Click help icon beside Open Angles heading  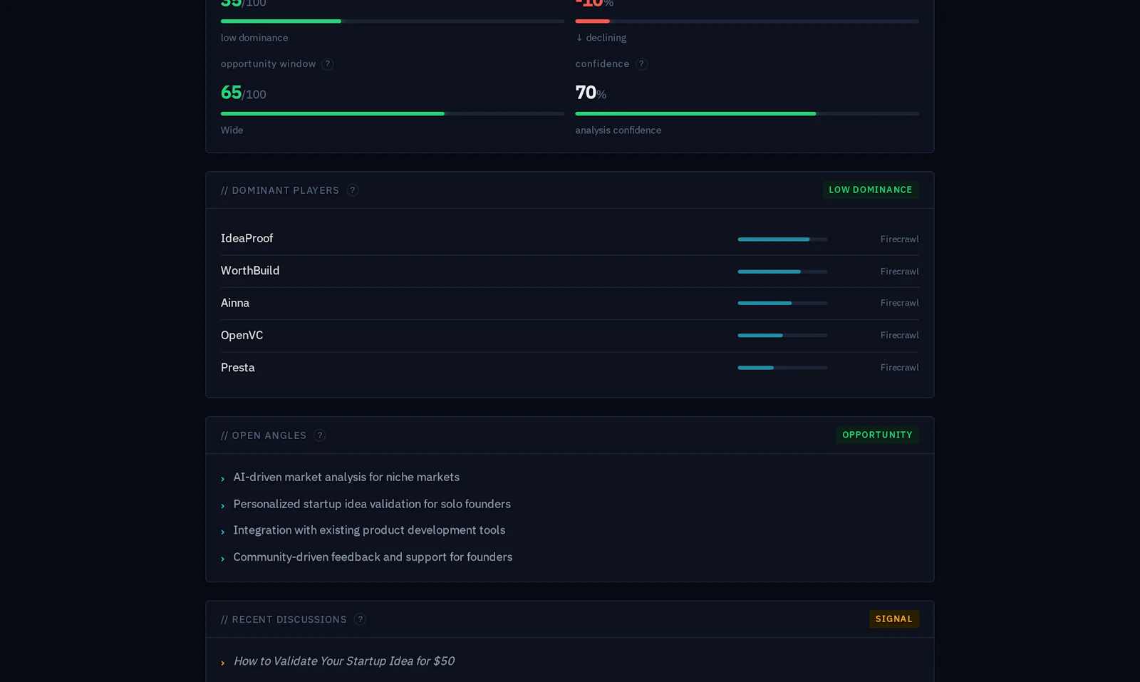pyautogui.click(x=320, y=435)
